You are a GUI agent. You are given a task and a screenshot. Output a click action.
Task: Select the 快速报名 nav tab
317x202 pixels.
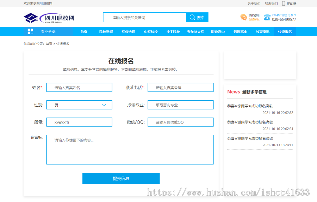tap(285, 32)
